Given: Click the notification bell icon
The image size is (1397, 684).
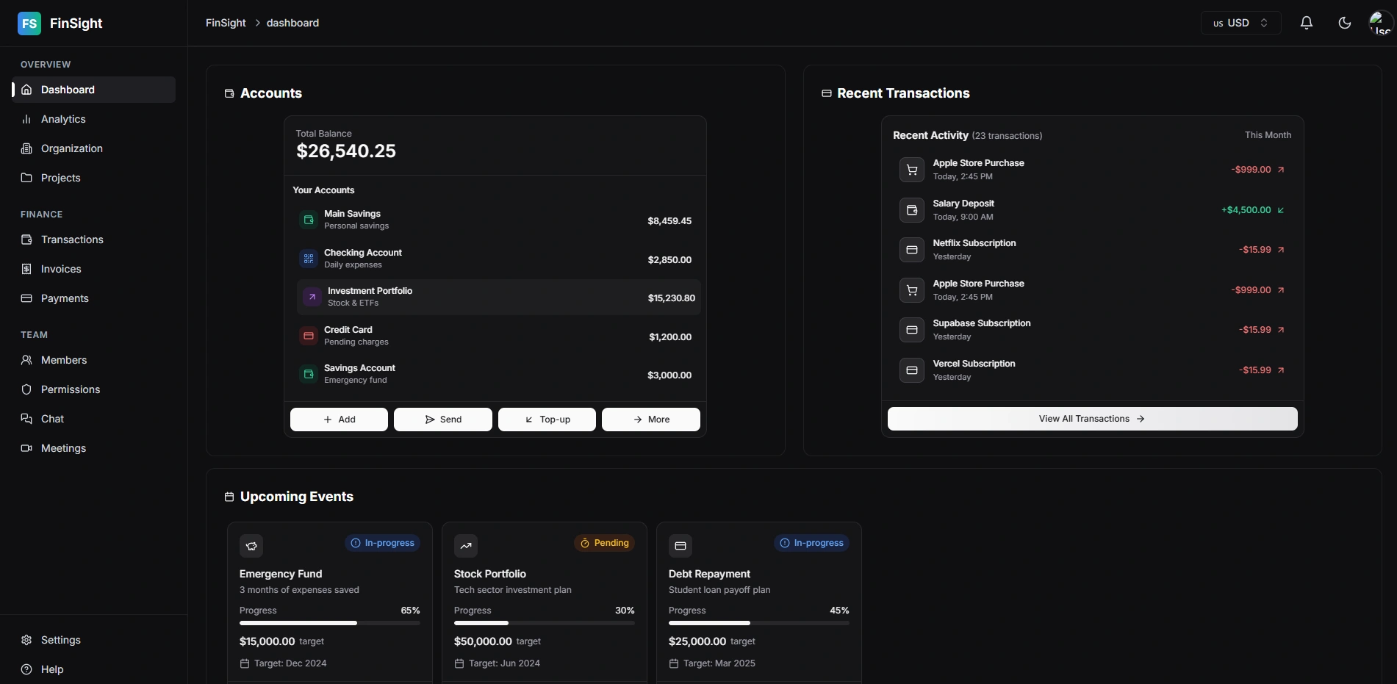Looking at the screenshot, I should click(1306, 23).
